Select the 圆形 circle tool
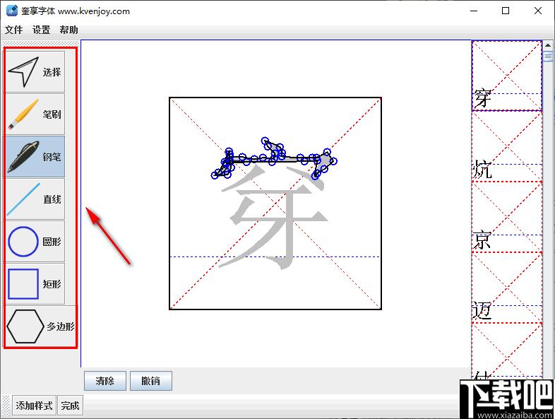The width and height of the screenshot is (555, 419). 35,242
